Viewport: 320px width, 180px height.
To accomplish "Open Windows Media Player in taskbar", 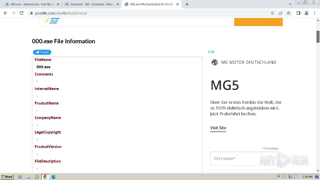I will click(x=37, y=177).
